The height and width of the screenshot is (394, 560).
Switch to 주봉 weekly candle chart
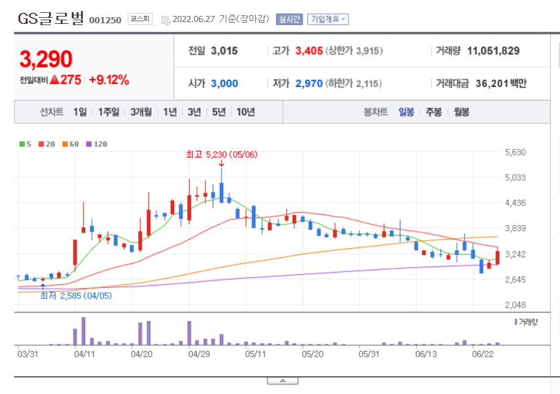tap(434, 112)
